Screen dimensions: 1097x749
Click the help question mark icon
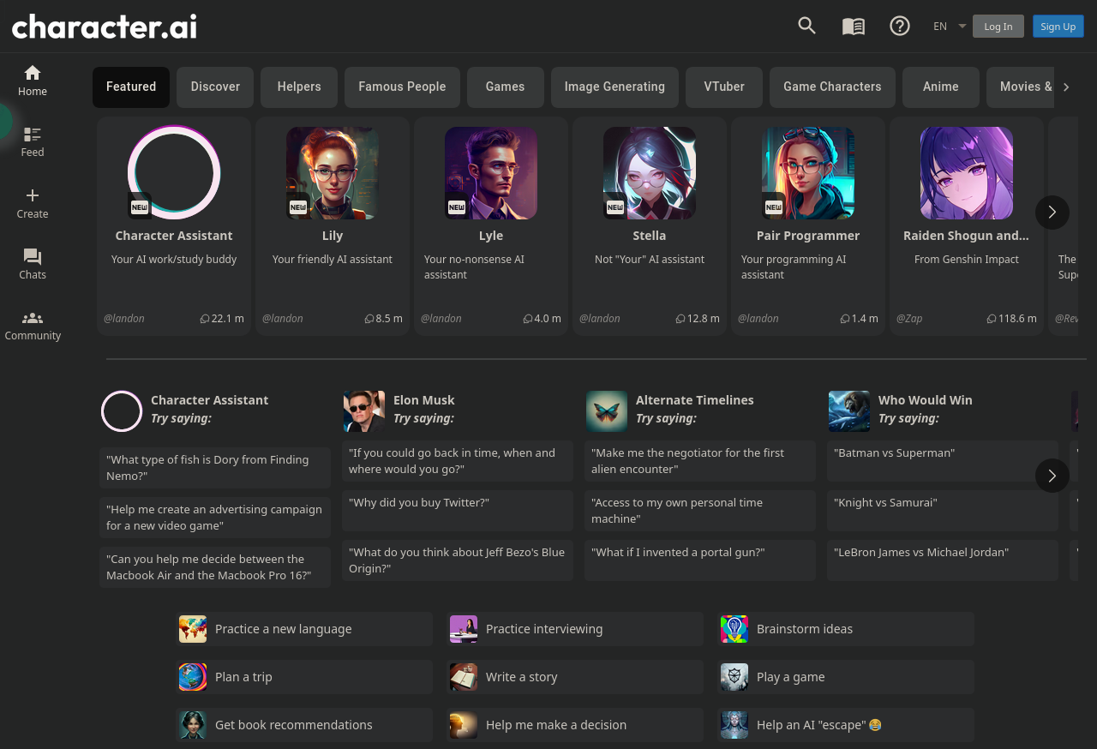[x=900, y=26]
